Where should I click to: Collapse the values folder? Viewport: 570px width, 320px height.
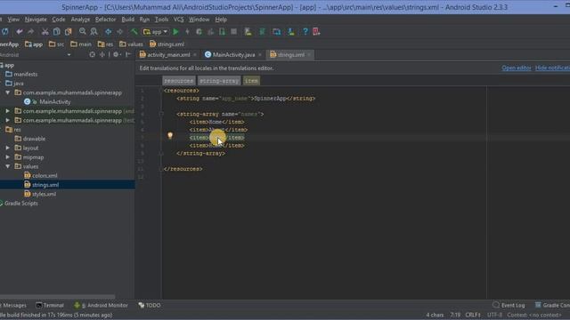point(8,166)
